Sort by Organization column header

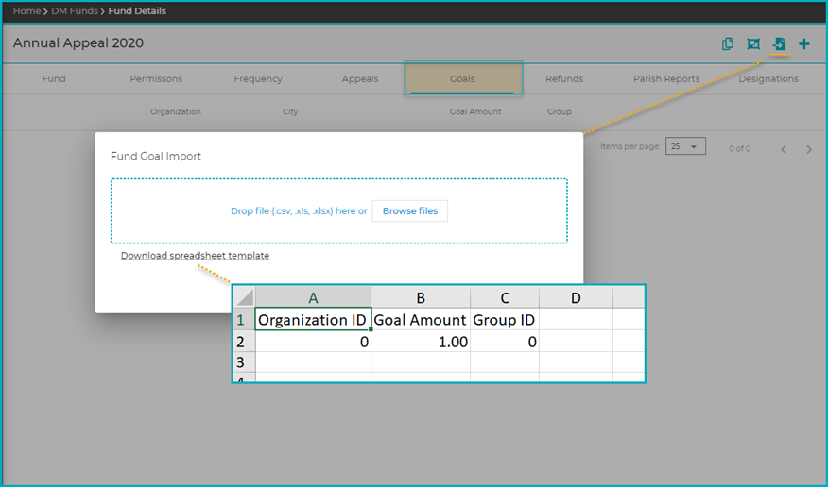point(175,111)
